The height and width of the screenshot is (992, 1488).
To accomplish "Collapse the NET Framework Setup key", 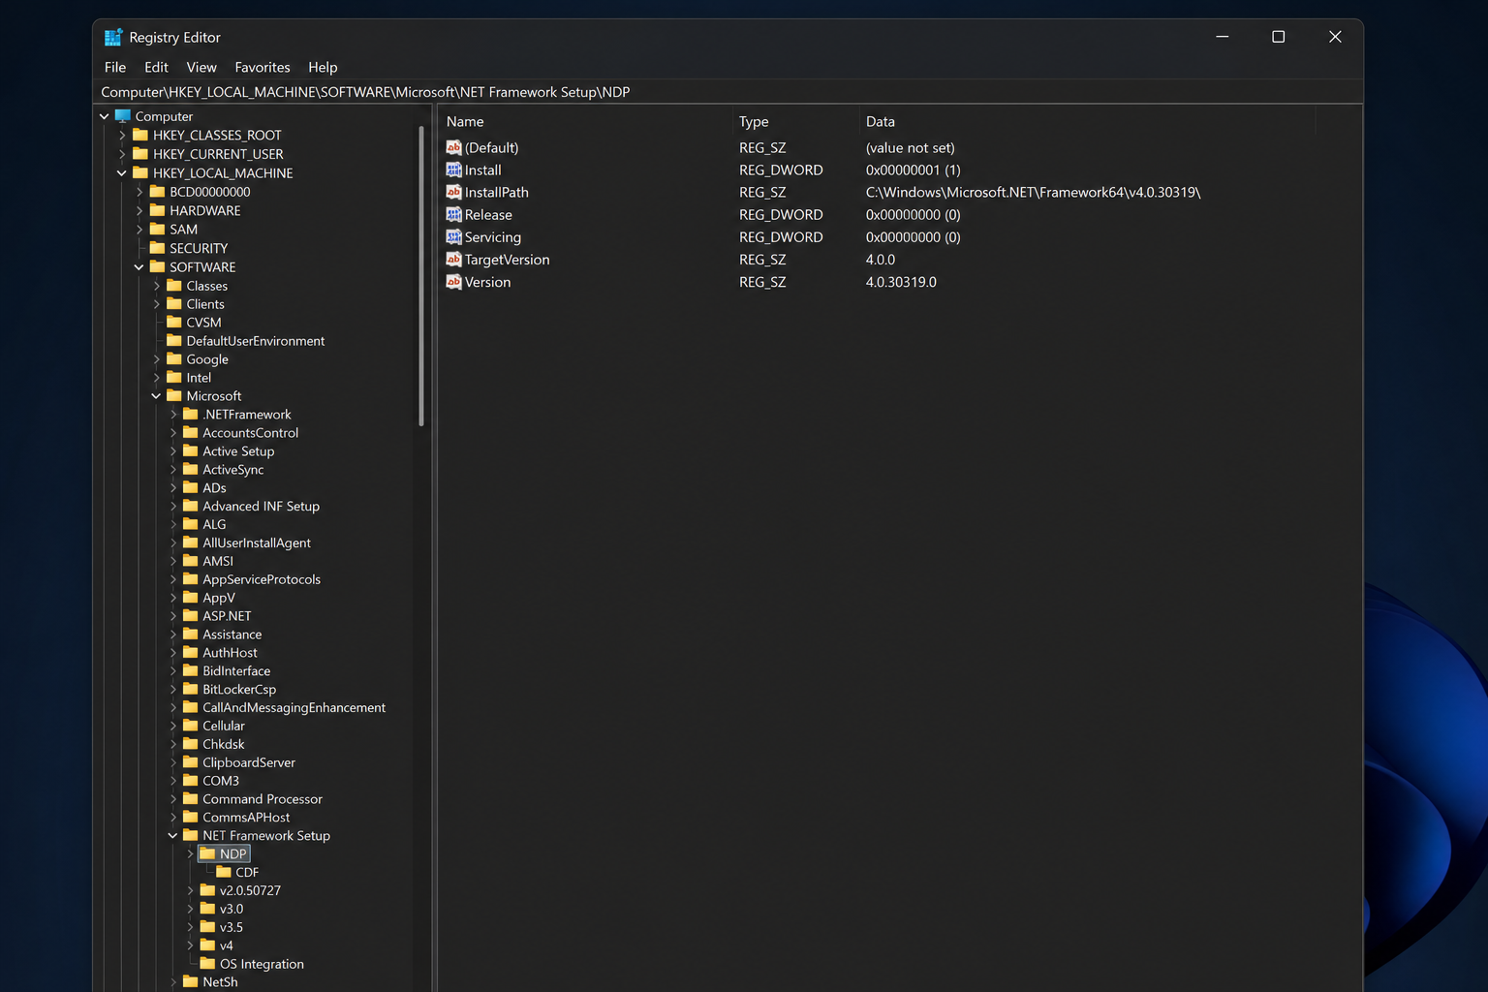I will (172, 835).
